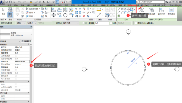
Task: Click the 偏移量 offset input field
Action: coord(102,23)
